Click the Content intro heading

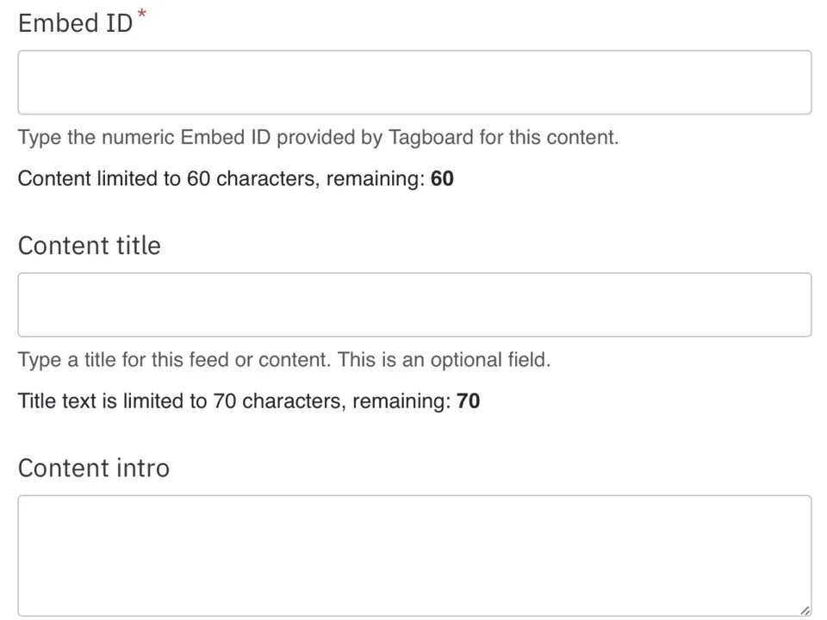[93, 468]
